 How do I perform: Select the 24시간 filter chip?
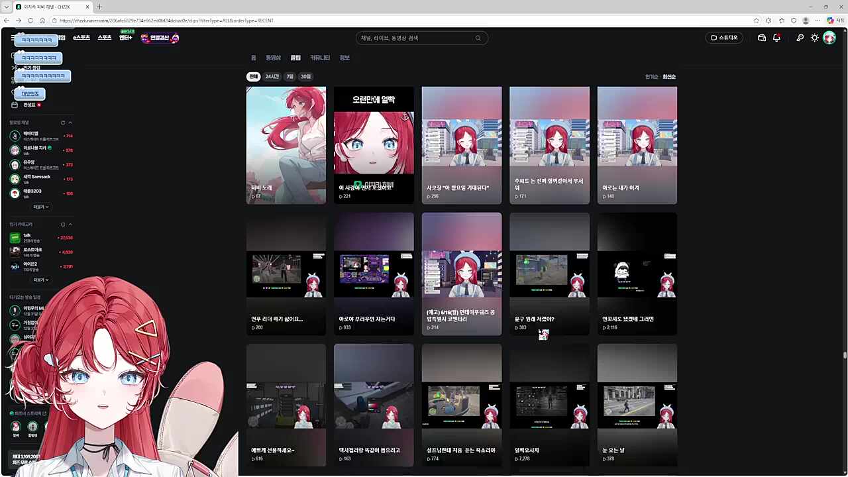click(272, 77)
